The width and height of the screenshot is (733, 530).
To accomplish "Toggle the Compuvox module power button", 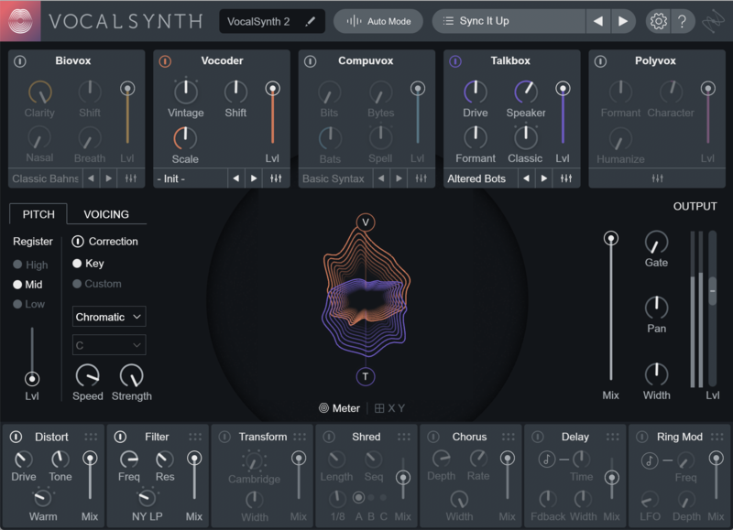I will (310, 61).
